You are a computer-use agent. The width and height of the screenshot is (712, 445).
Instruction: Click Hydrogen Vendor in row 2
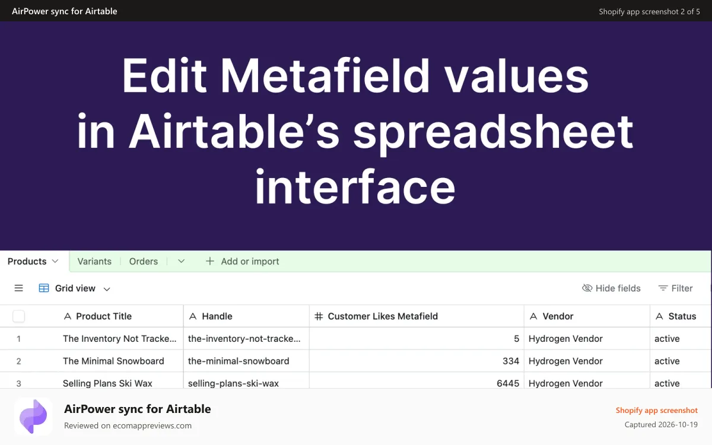565,361
